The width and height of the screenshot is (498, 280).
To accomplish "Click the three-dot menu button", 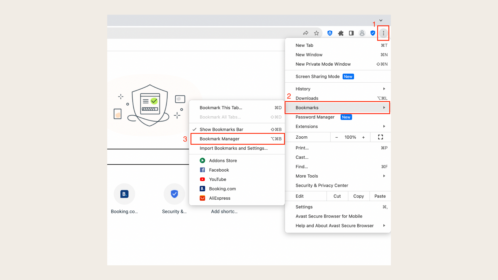I will [383, 33].
